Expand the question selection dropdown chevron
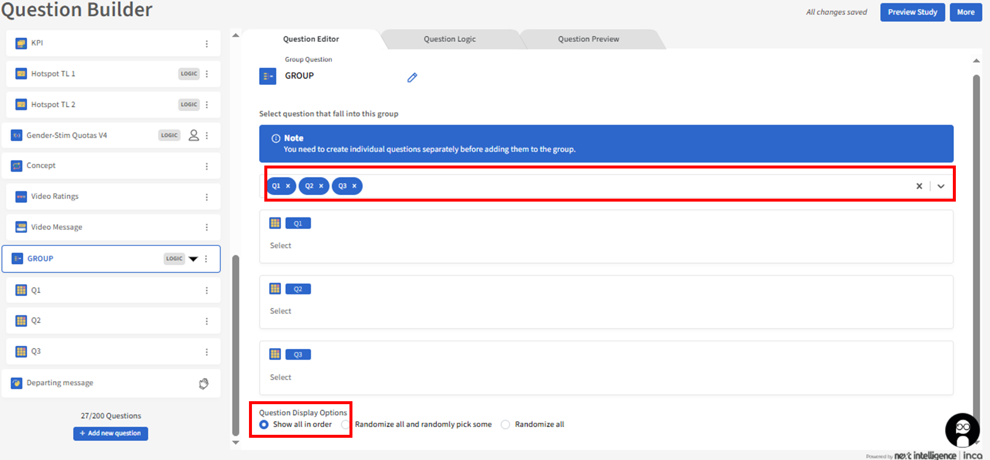Viewport: 990px width, 460px height. [940, 186]
